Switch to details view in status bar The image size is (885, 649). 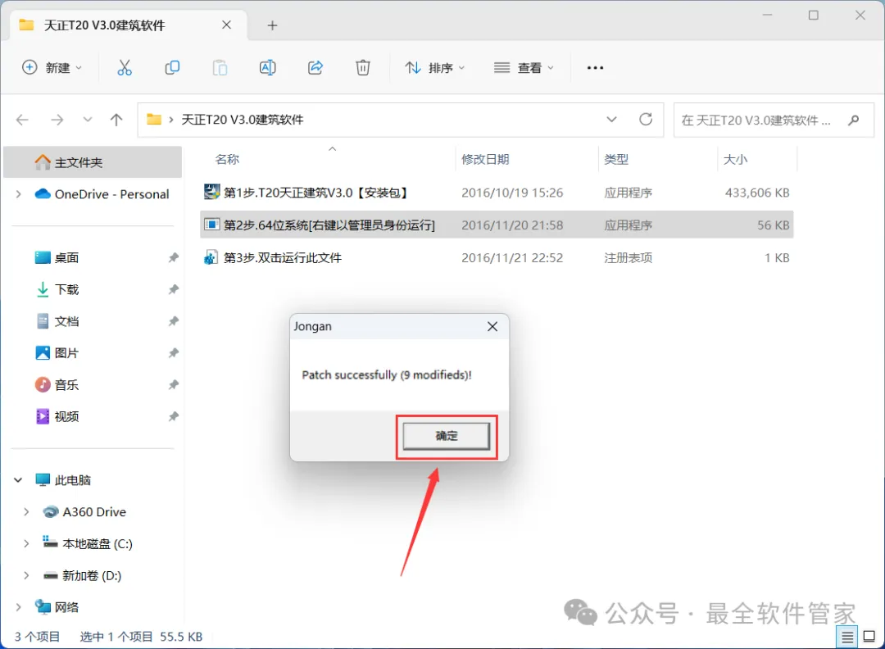847,638
